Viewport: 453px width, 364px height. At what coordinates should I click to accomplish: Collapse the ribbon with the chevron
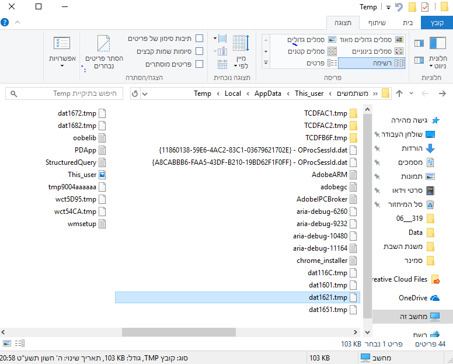[x=18, y=22]
